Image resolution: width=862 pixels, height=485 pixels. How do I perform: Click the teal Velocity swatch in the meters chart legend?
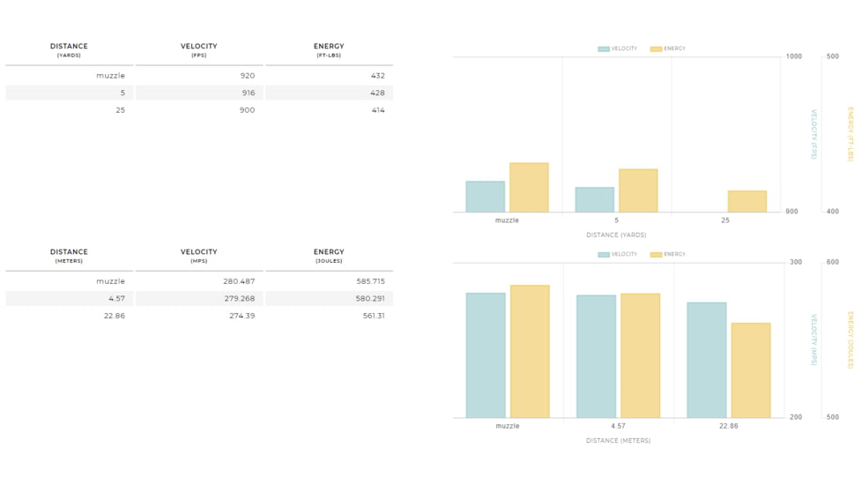pyautogui.click(x=603, y=255)
